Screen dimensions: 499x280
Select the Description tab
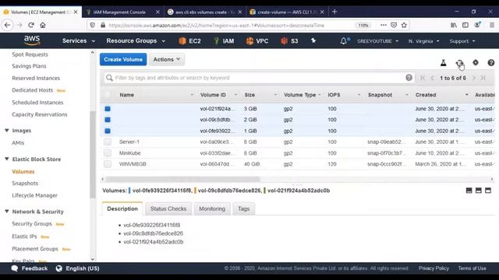122,208
